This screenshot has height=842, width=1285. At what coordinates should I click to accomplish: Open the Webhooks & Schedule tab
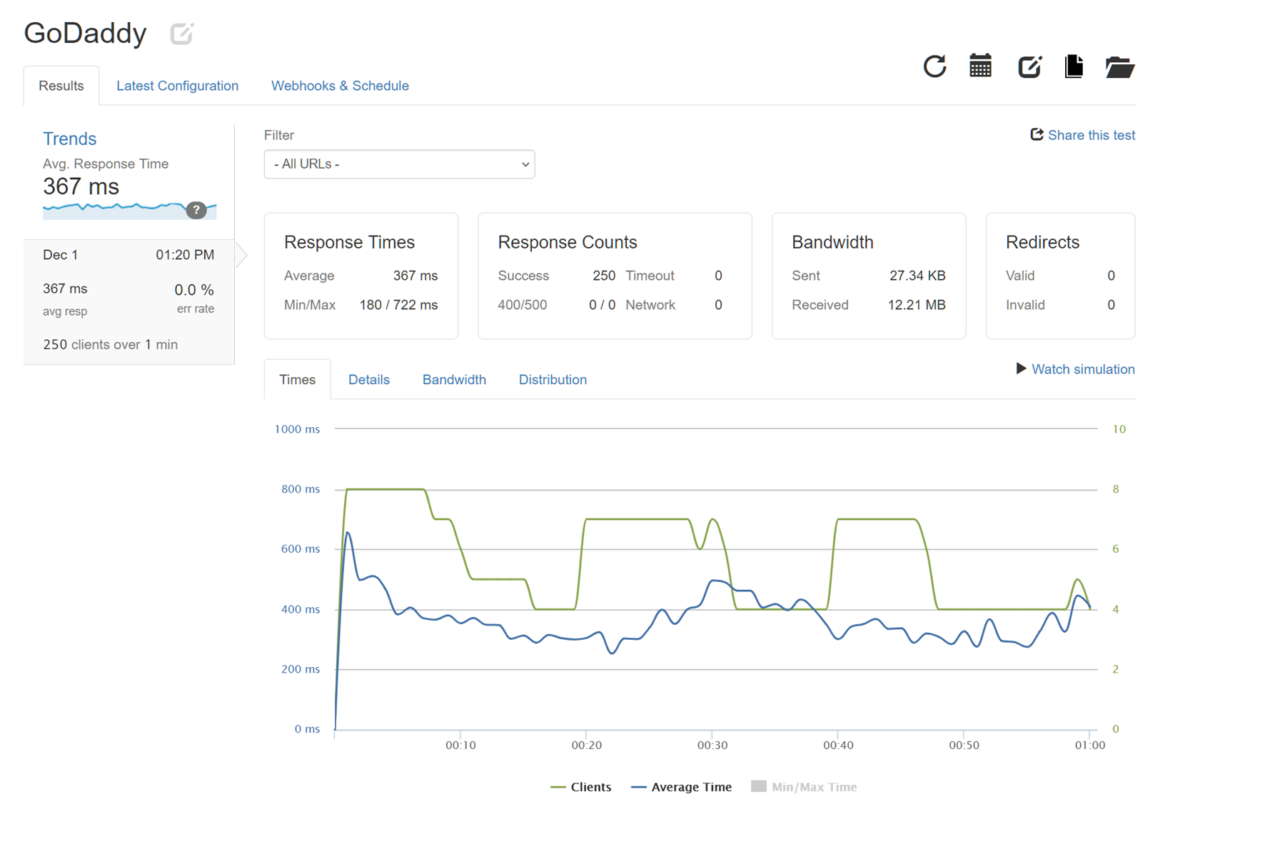339,86
